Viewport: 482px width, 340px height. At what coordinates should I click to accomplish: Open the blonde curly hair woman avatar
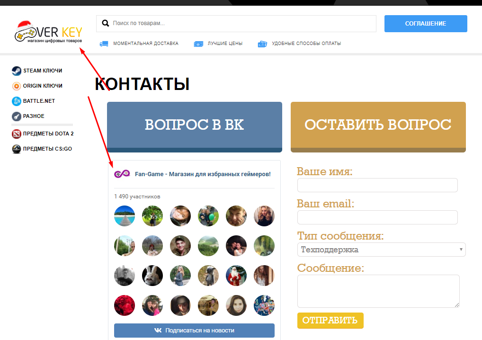264,216
